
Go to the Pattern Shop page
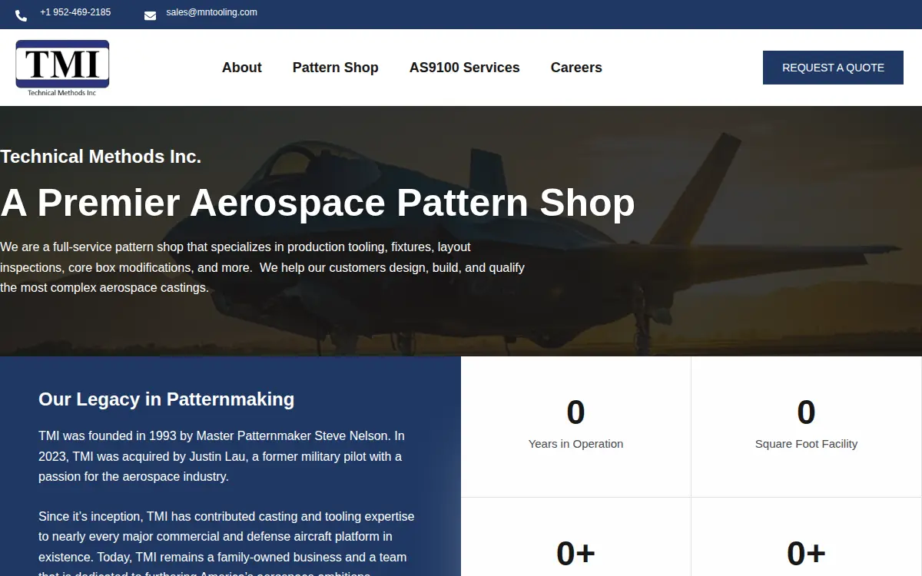336,68
